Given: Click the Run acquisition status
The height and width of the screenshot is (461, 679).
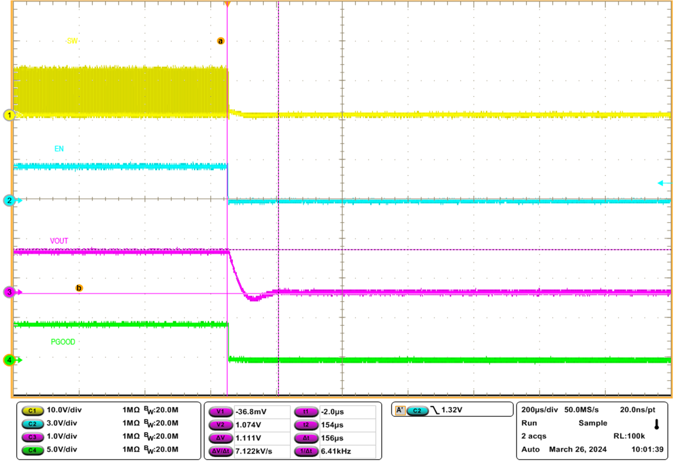Looking at the screenshot, I should (530, 423).
